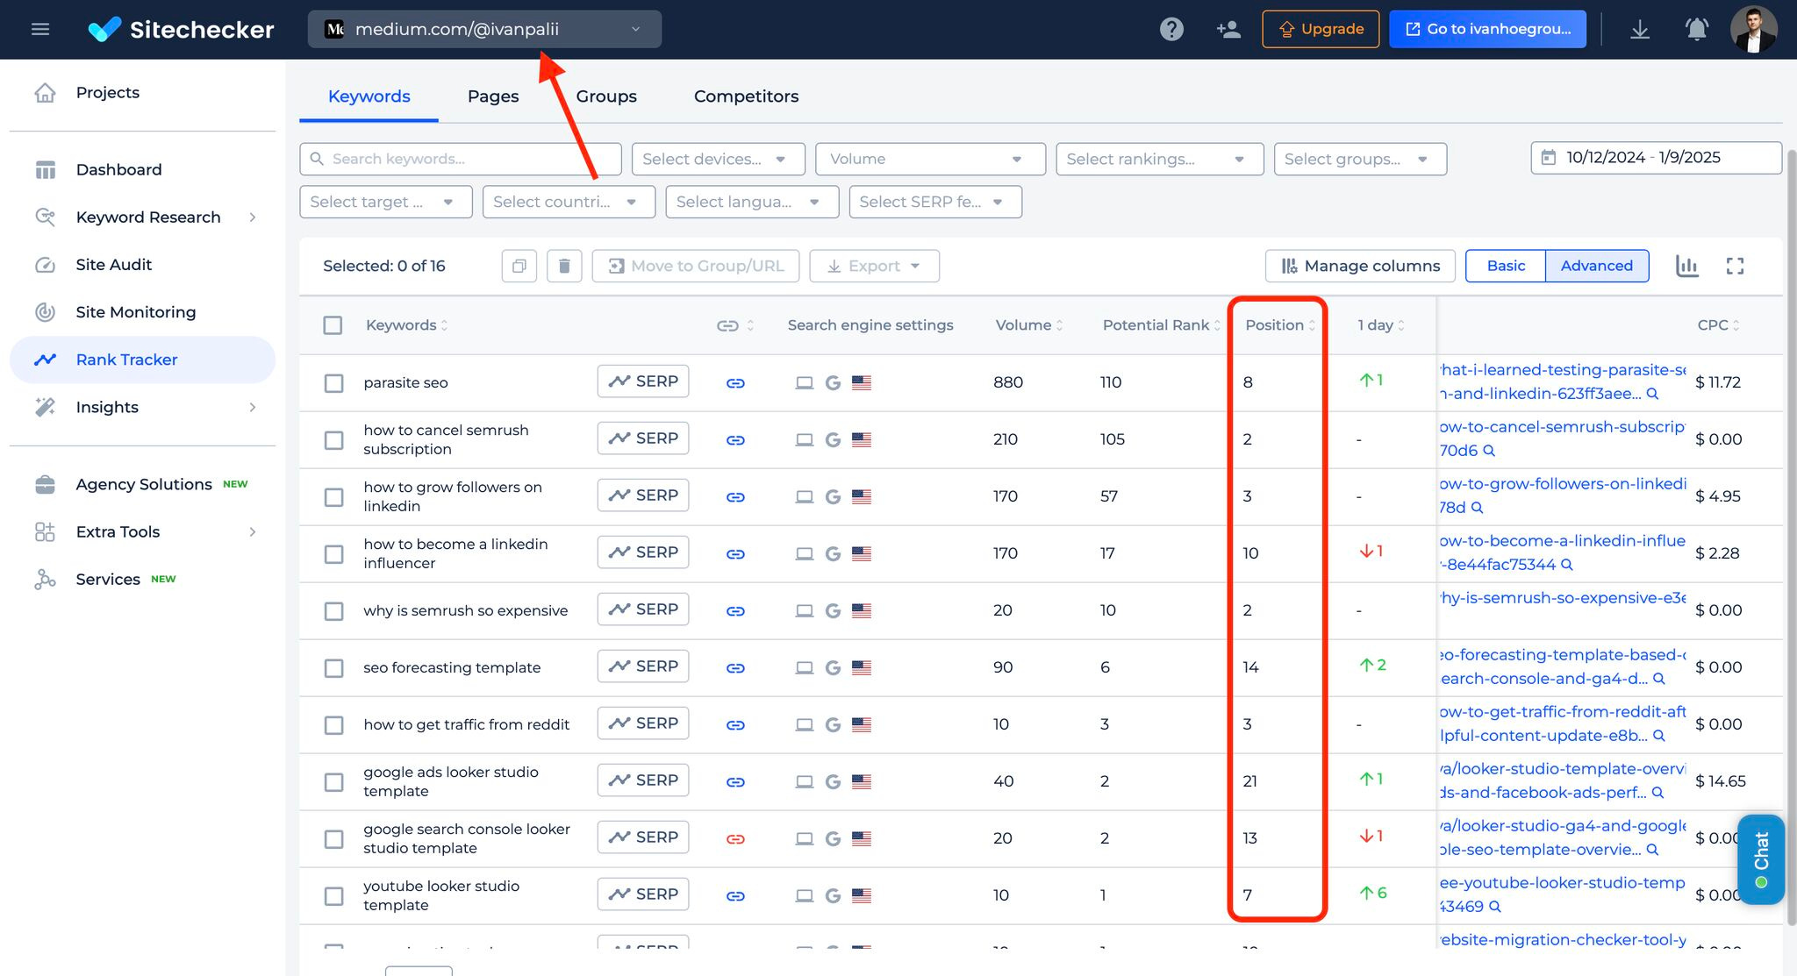Click link icon for how to grow followers row
This screenshot has width=1797, height=976.
[x=735, y=497]
